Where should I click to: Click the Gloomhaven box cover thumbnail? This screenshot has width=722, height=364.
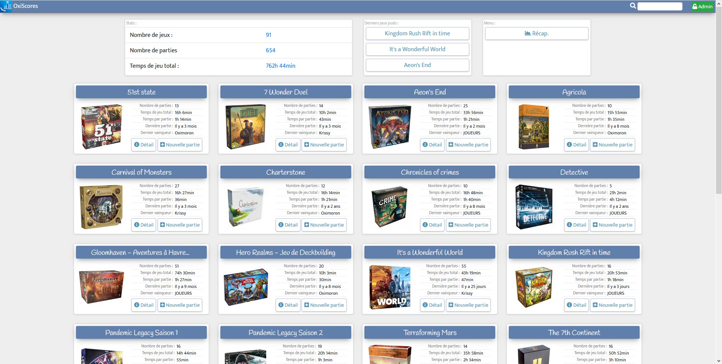102,286
